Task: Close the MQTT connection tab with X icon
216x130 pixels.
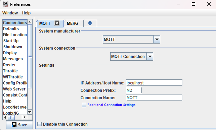Action: 57,23
